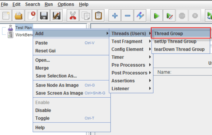Choose Save Node As Image entry
This screenshot has height=135, width=212.
[x=71, y=85]
